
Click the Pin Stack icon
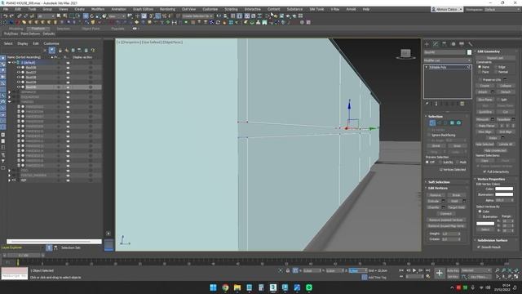tap(427, 104)
